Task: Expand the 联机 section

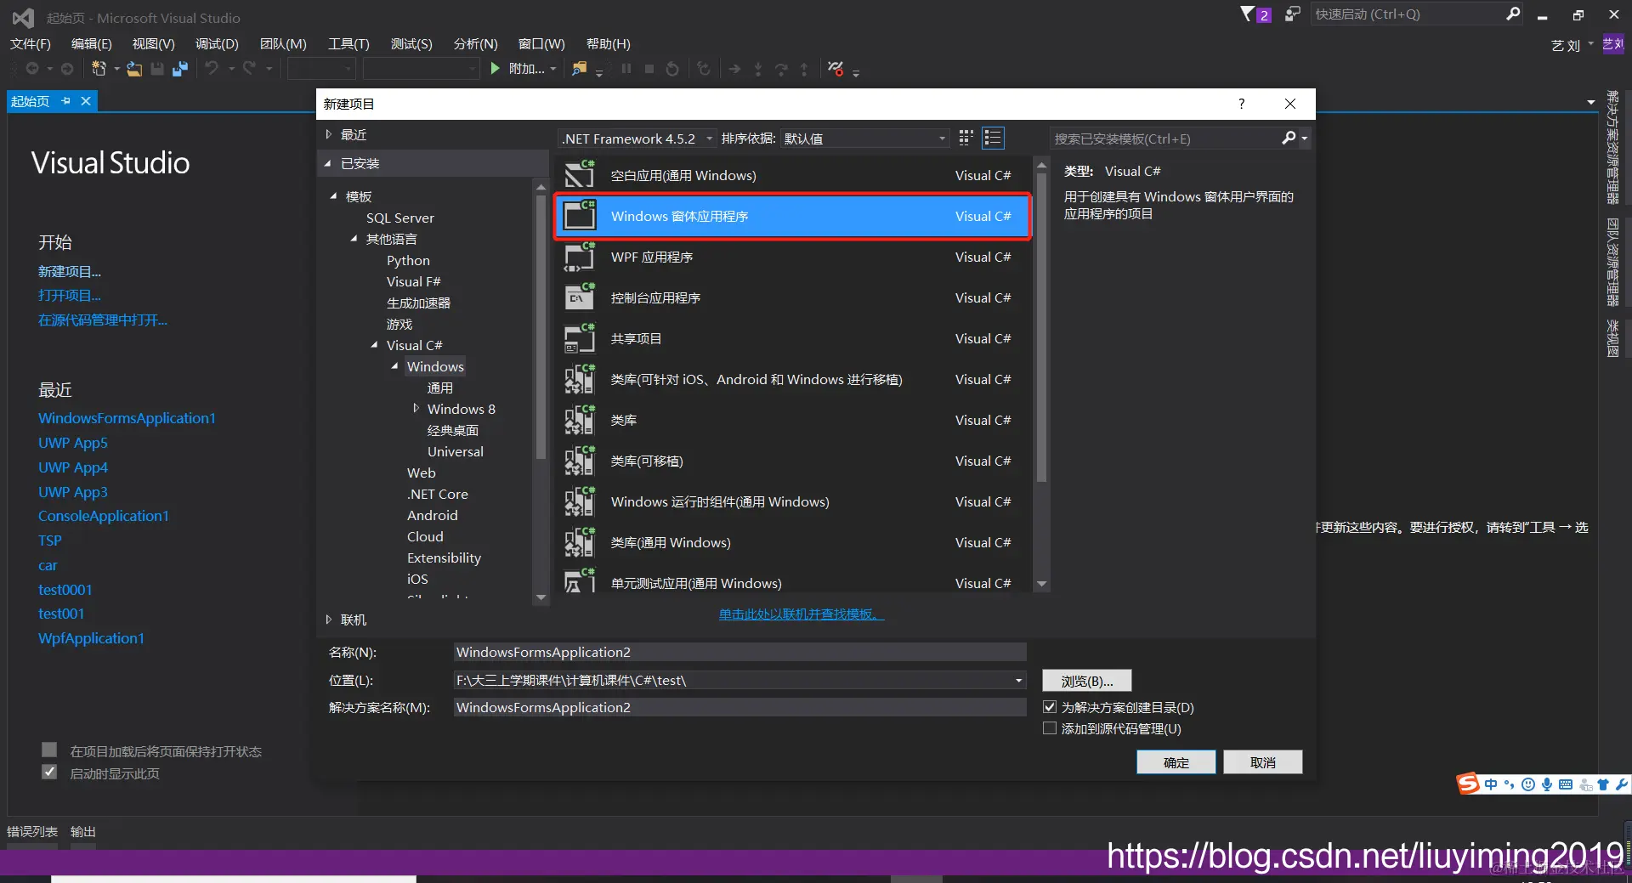Action: [329, 620]
